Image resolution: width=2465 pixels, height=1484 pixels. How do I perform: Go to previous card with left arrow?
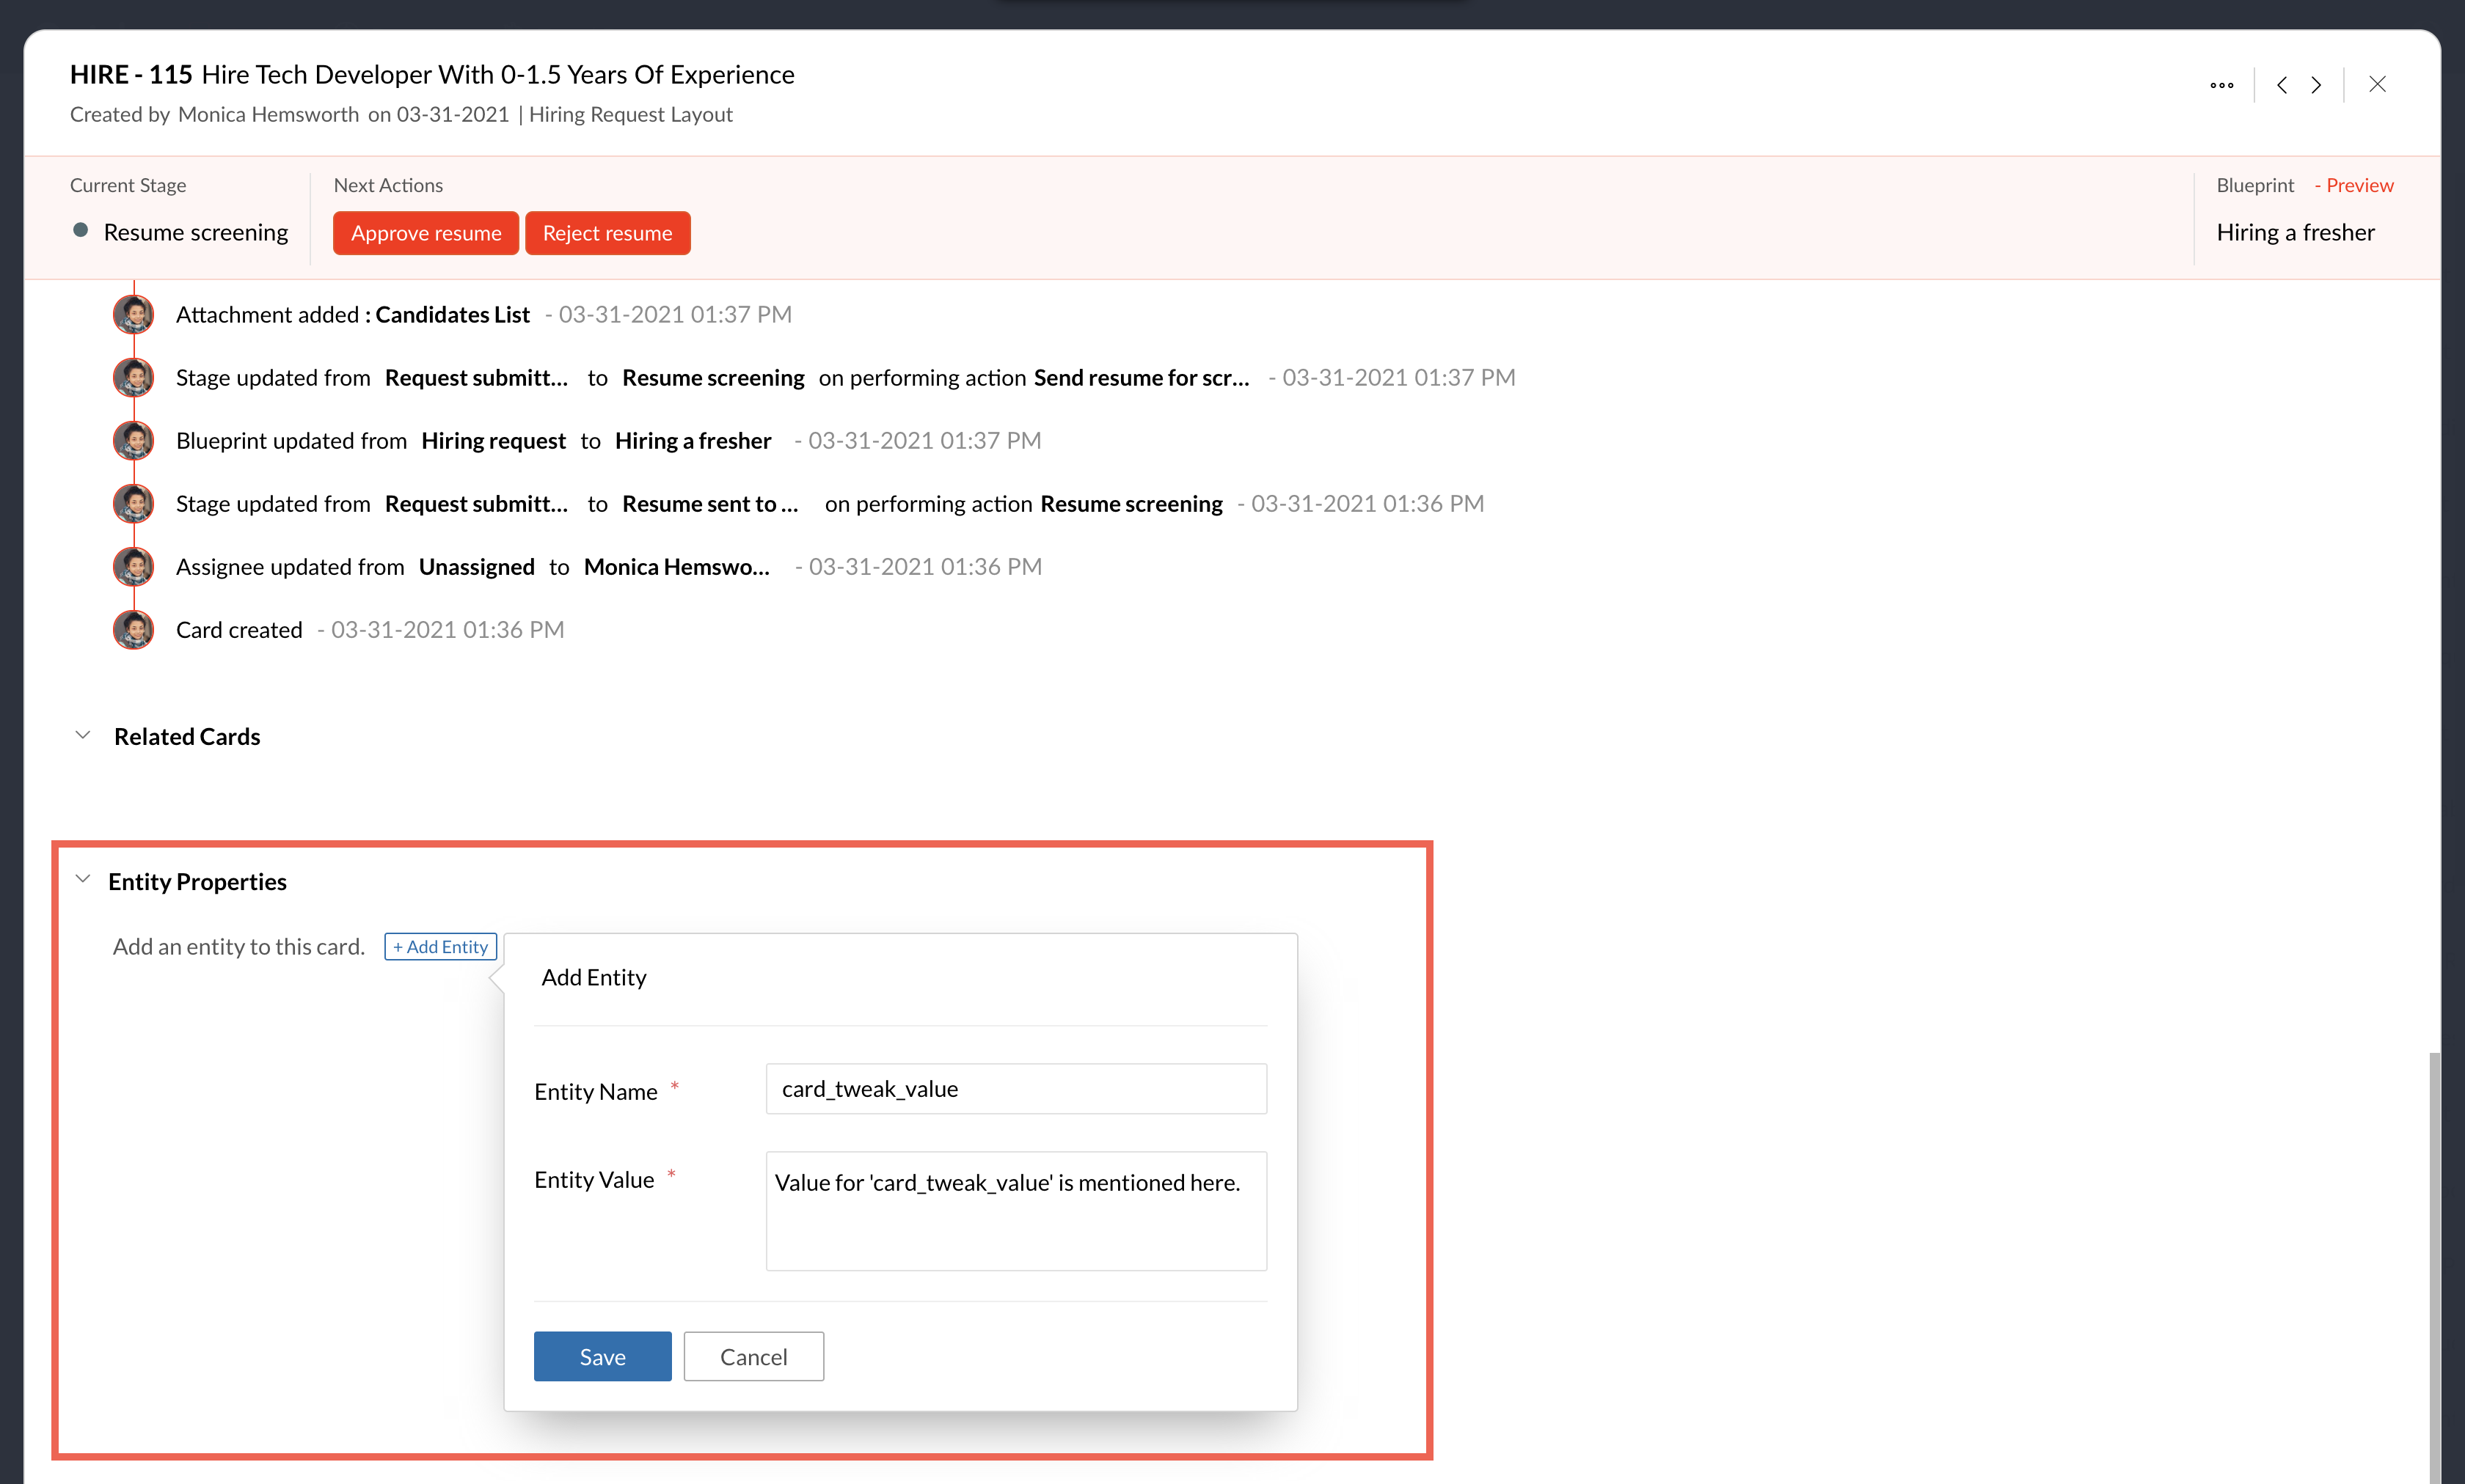2282,85
